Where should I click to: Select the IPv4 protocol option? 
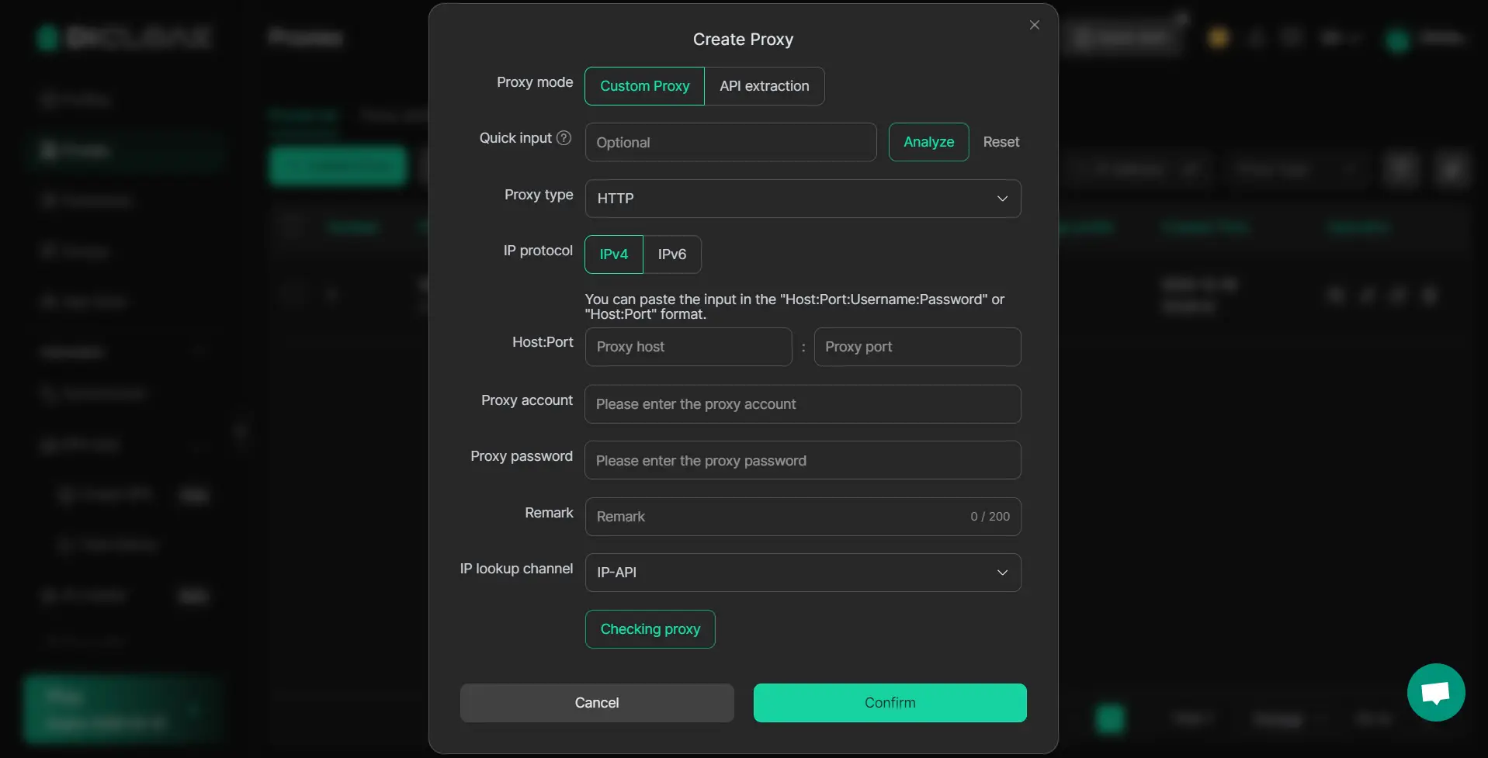tap(613, 254)
